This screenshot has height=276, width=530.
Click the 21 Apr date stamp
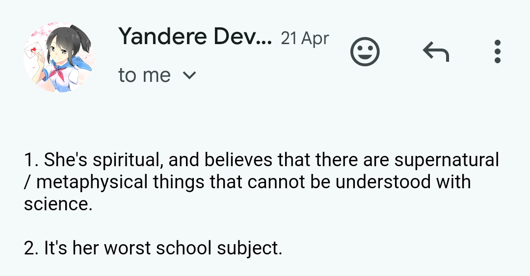point(305,38)
